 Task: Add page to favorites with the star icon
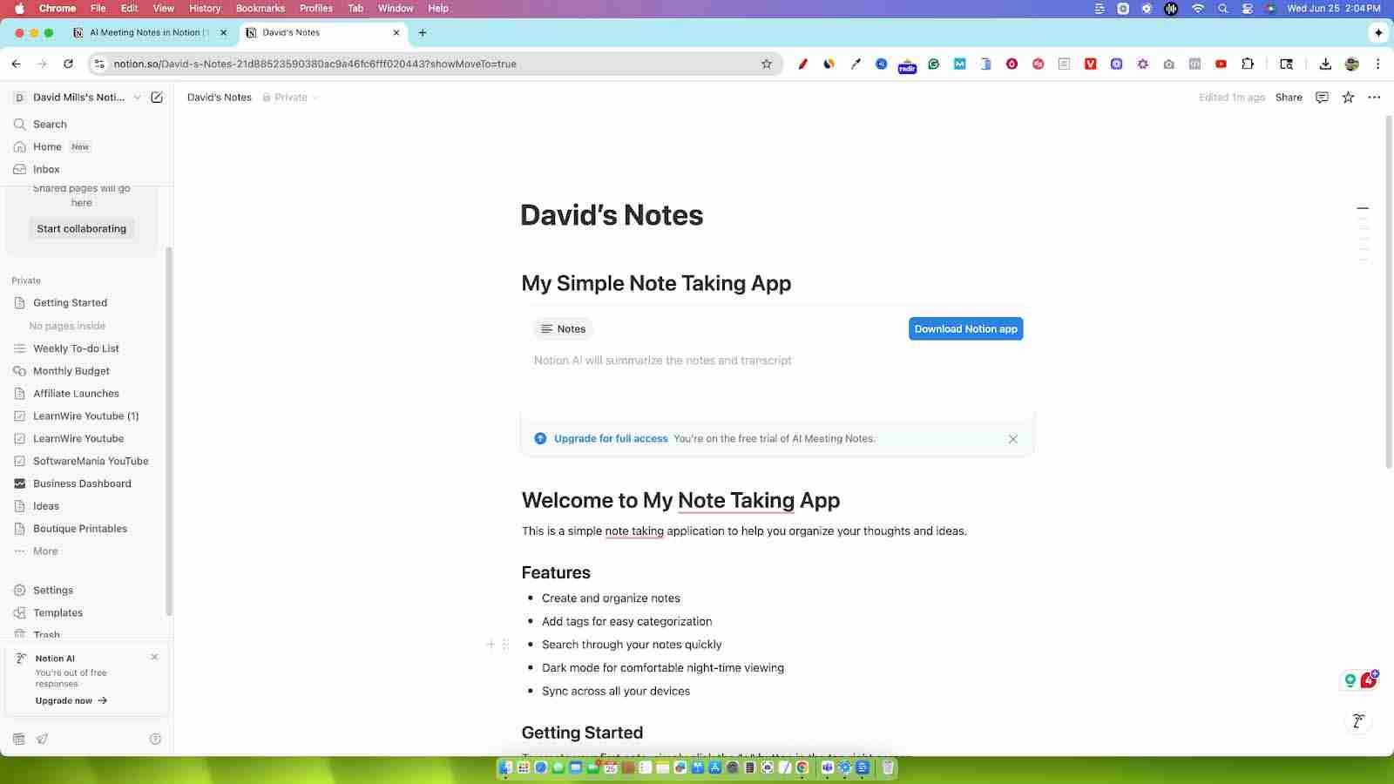1348,98
